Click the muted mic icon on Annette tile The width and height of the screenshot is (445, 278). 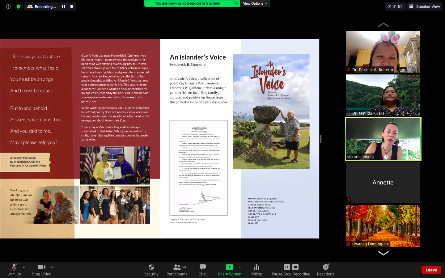pyautogui.click(x=349, y=200)
